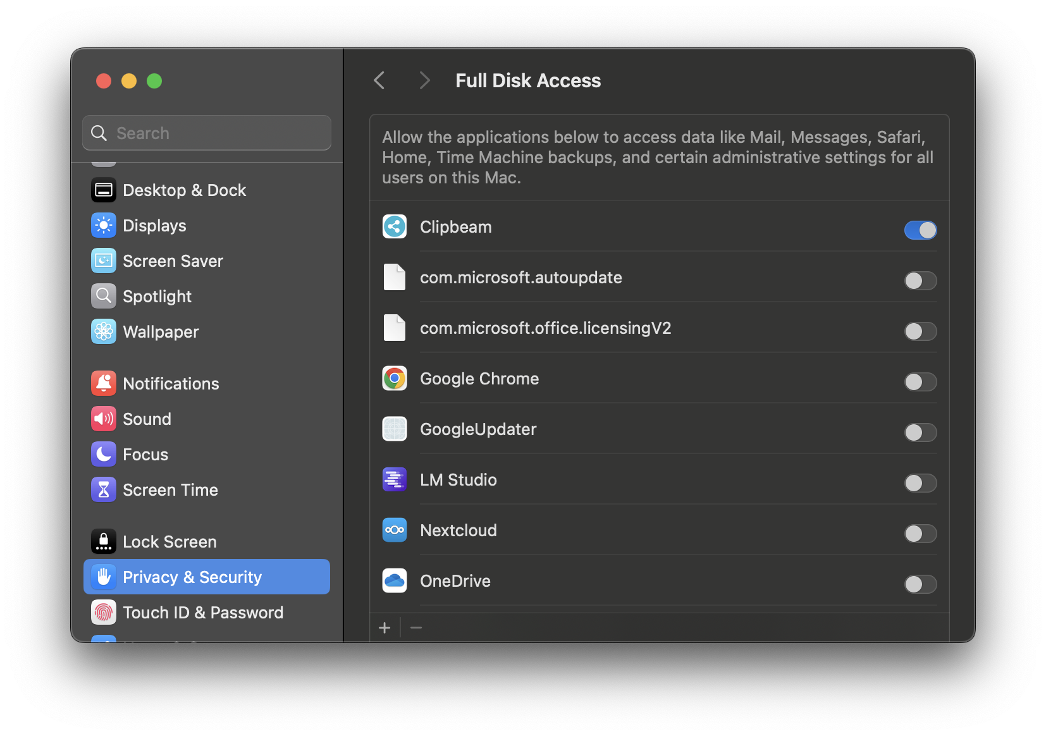Image resolution: width=1046 pixels, height=736 pixels.
Task: Click the Touch ID fingerprint icon
Action: (x=104, y=612)
